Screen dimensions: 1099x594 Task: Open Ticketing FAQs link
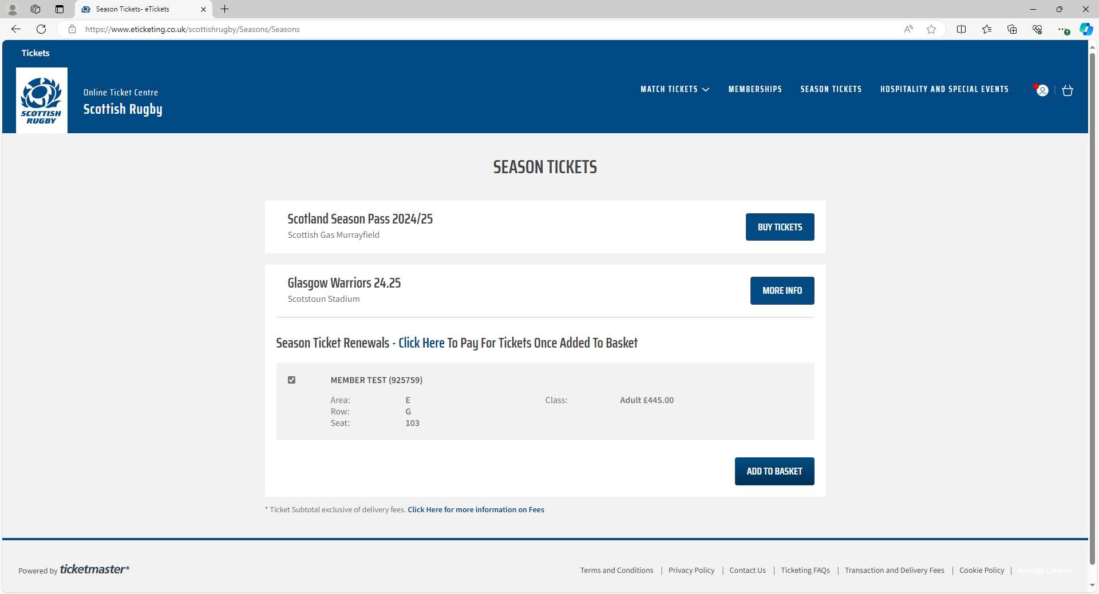[805, 571]
